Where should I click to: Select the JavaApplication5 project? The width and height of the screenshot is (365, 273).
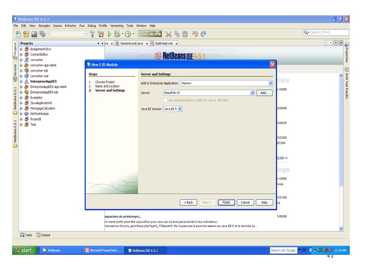[x=41, y=103]
